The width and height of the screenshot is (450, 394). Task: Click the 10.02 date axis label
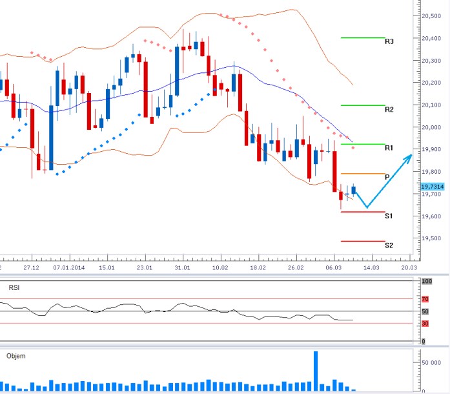click(220, 268)
